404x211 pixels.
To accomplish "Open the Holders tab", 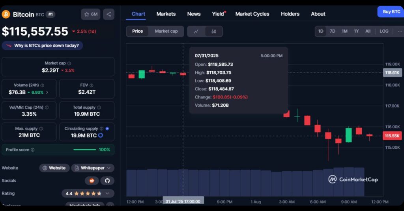I will pyautogui.click(x=290, y=14).
